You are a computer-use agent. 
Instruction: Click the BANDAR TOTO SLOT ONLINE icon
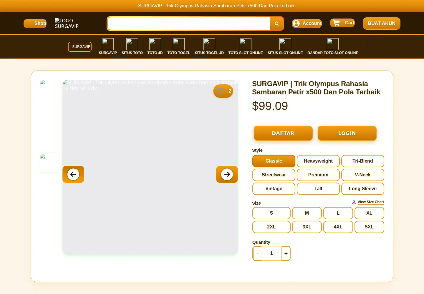pos(333,44)
